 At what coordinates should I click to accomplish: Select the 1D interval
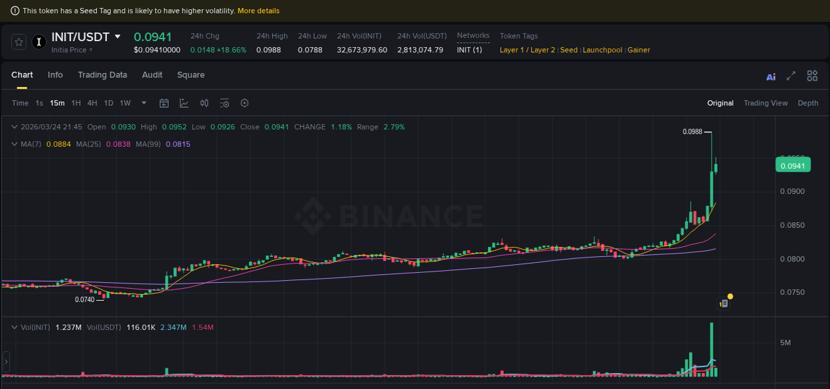coord(109,103)
